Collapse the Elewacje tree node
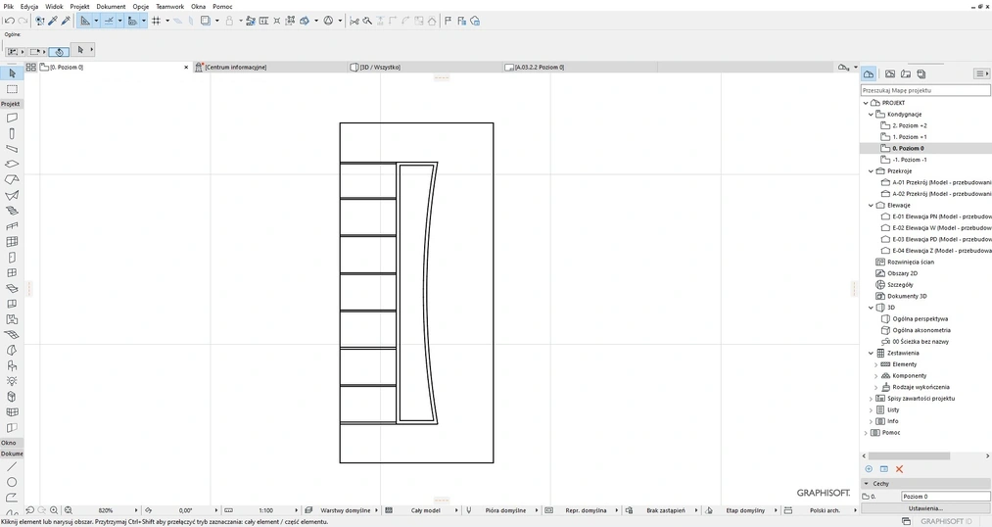Screen dimensions: 992x527 (871, 205)
